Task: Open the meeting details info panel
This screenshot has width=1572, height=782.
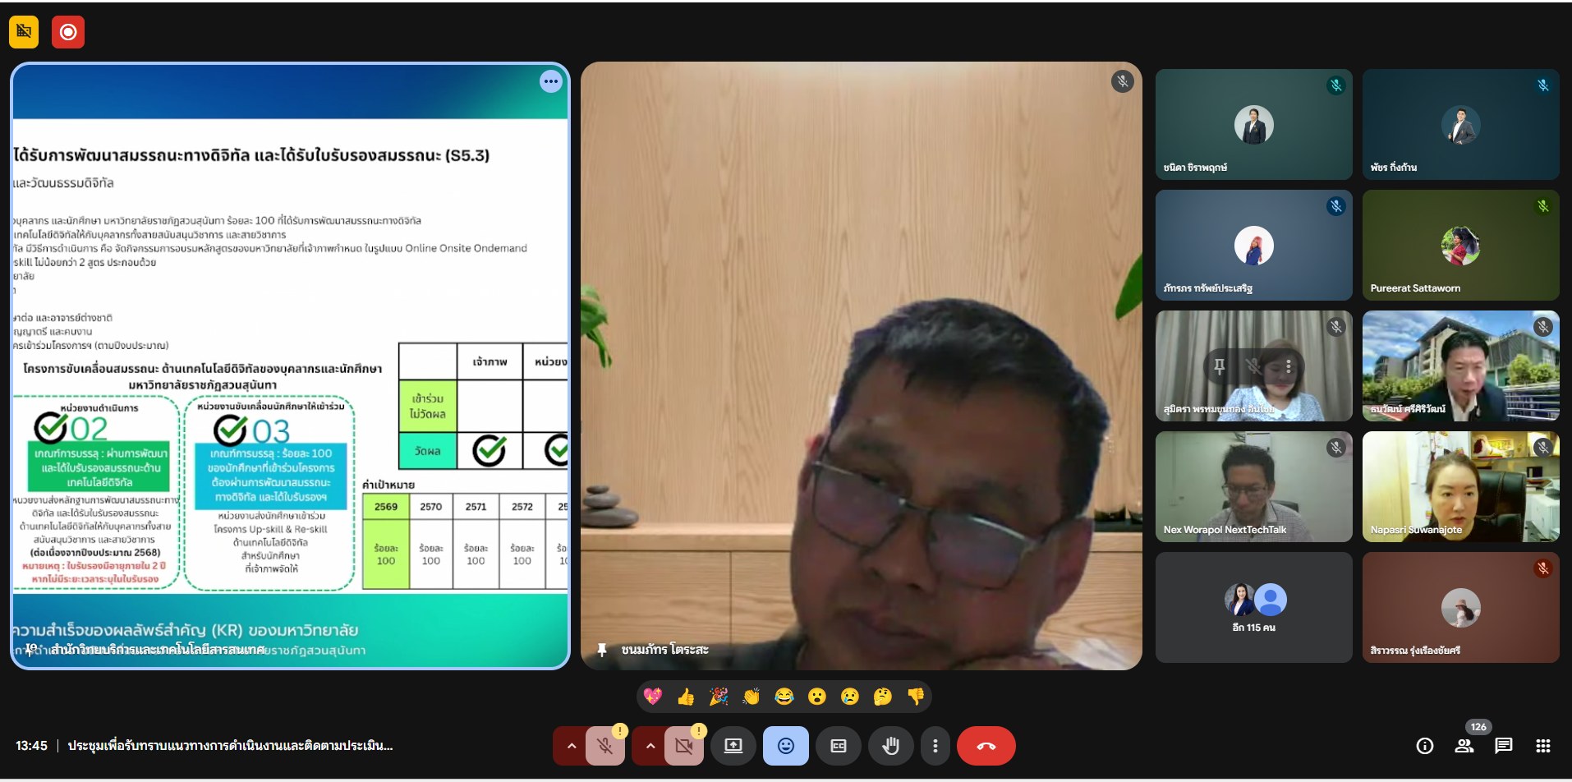Action: 1424,746
